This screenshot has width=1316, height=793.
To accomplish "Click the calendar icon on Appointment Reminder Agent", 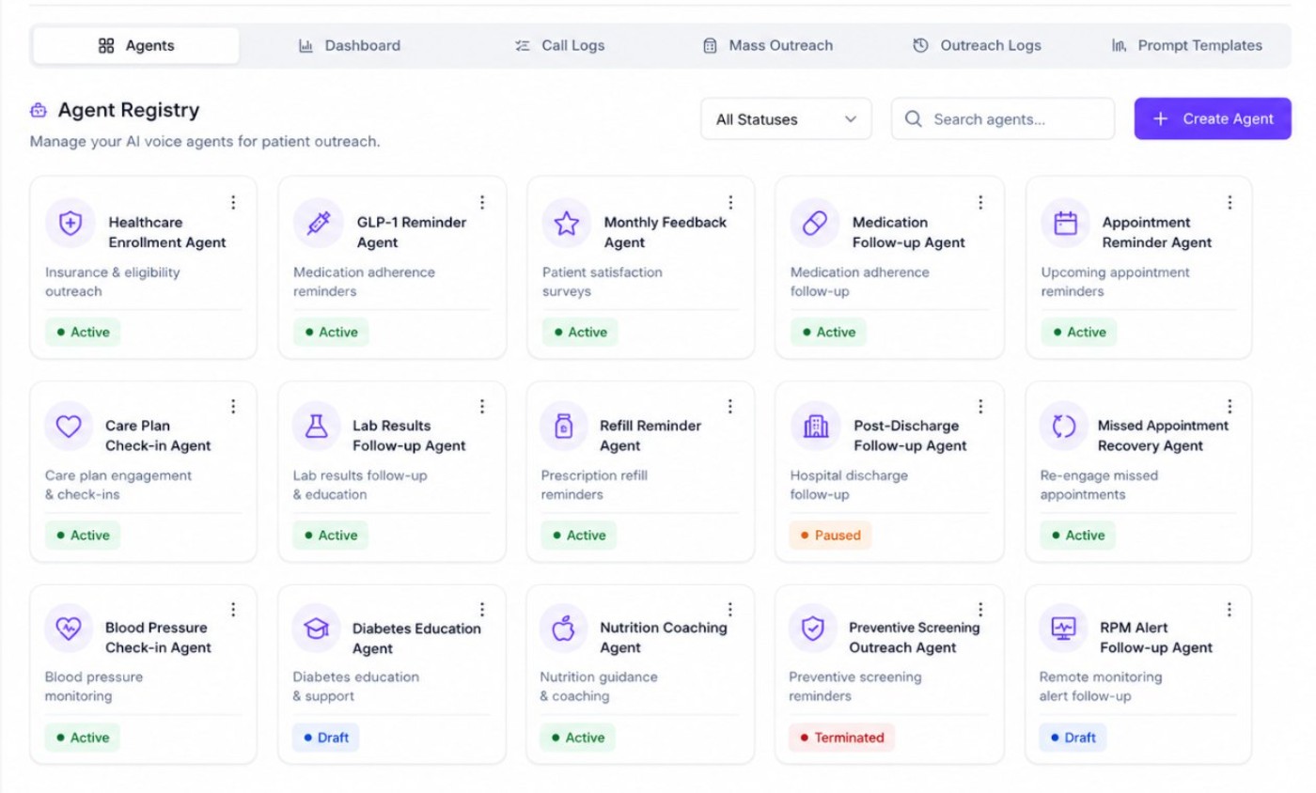I will tap(1065, 223).
